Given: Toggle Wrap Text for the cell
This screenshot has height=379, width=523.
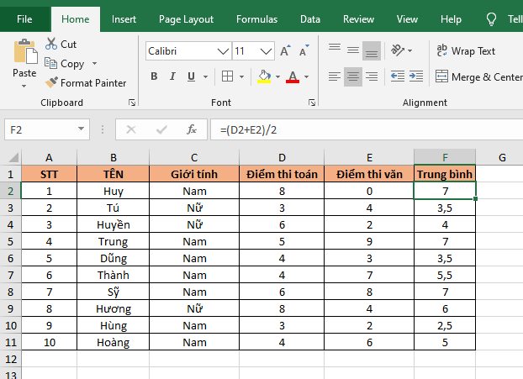Looking at the screenshot, I should [x=466, y=51].
